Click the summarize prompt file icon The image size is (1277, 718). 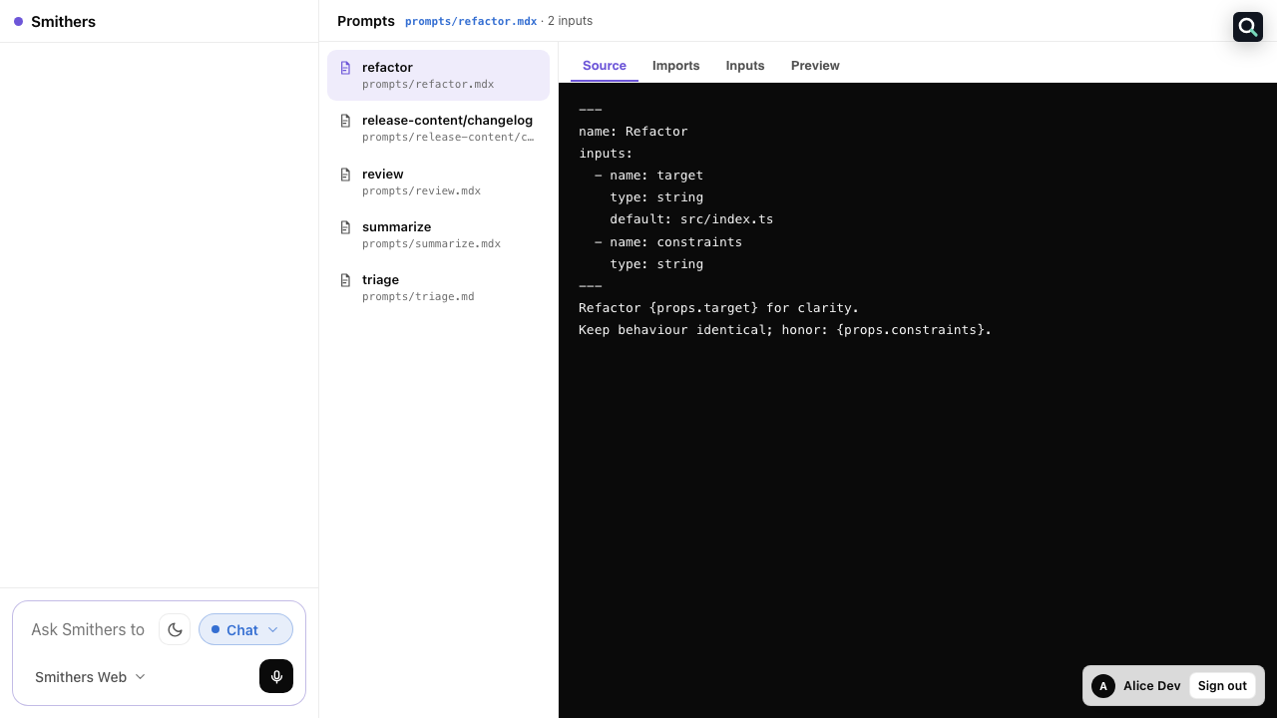point(345,227)
